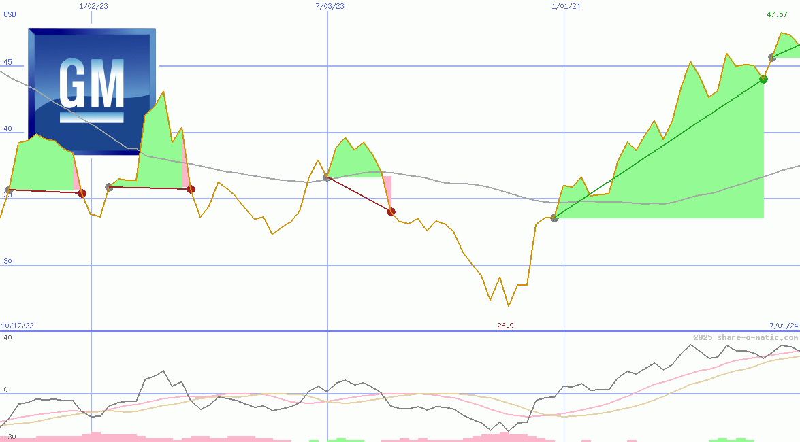800x442 pixels.
Task: Click the red dot below the GM logo's right edge
Action: click(x=191, y=189)
